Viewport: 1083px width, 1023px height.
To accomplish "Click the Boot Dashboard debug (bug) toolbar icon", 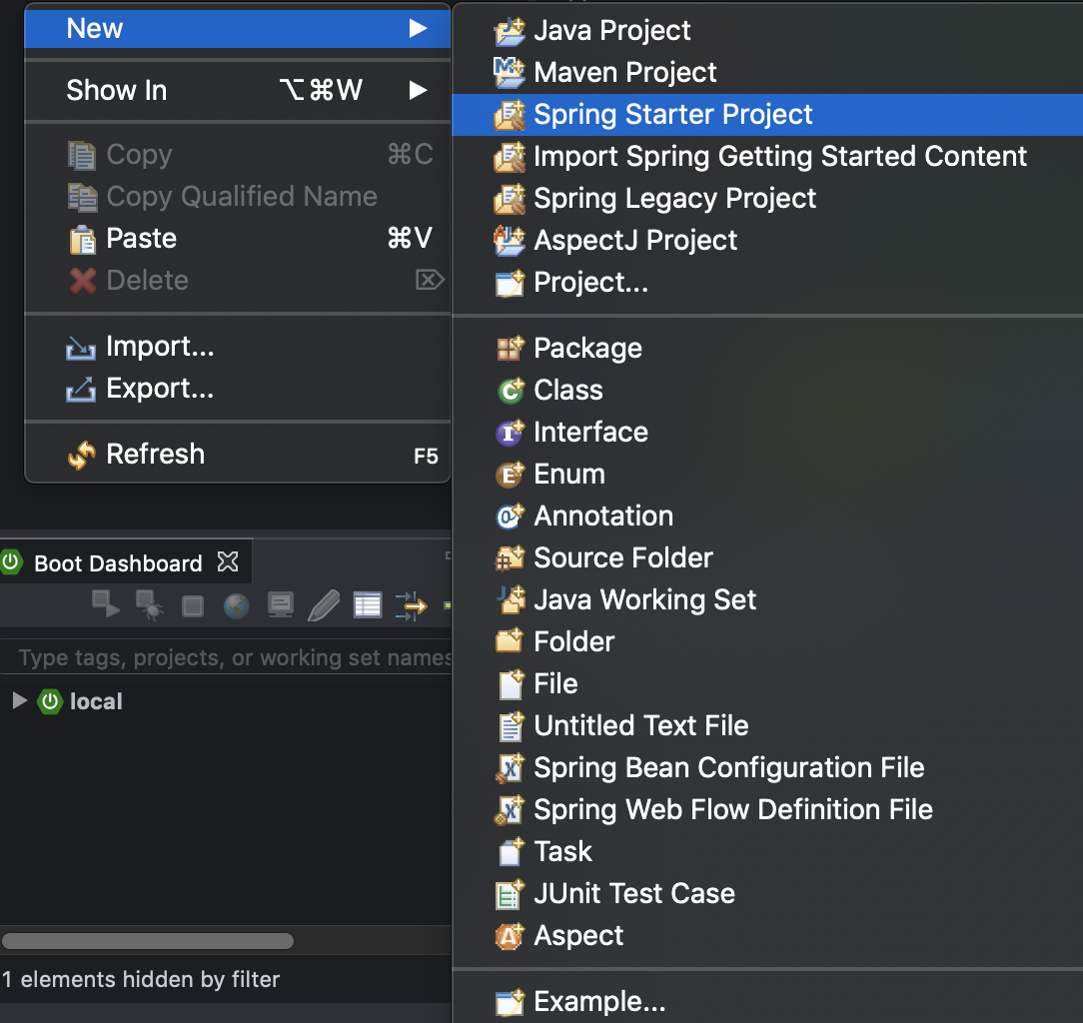I will (x=149, y=605).
